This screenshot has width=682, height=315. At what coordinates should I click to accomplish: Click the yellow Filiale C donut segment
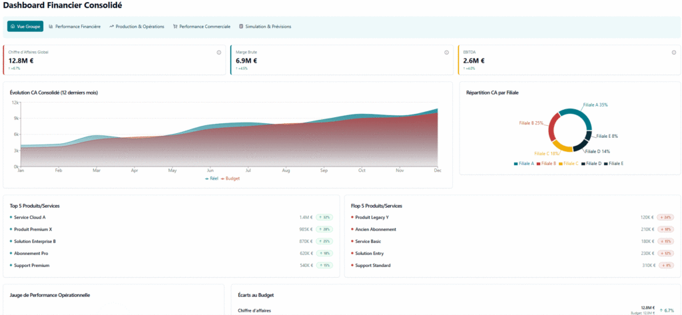click(561, 147)
